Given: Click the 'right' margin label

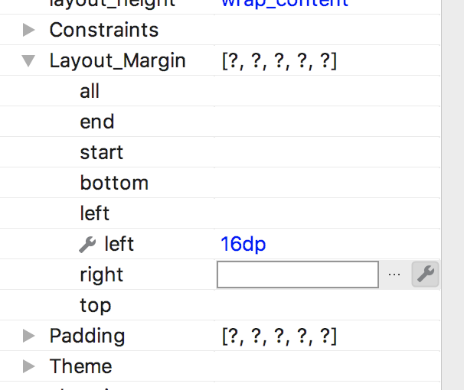Looking at the screenshot, I should pyautogui.click(x=101, y=275).
